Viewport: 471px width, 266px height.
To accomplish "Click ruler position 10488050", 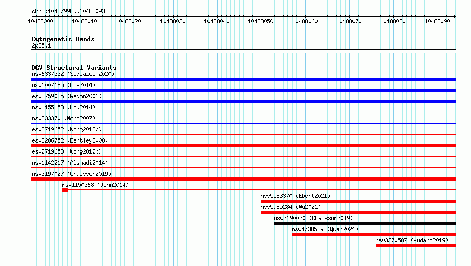I will click(x=260, y=21).
